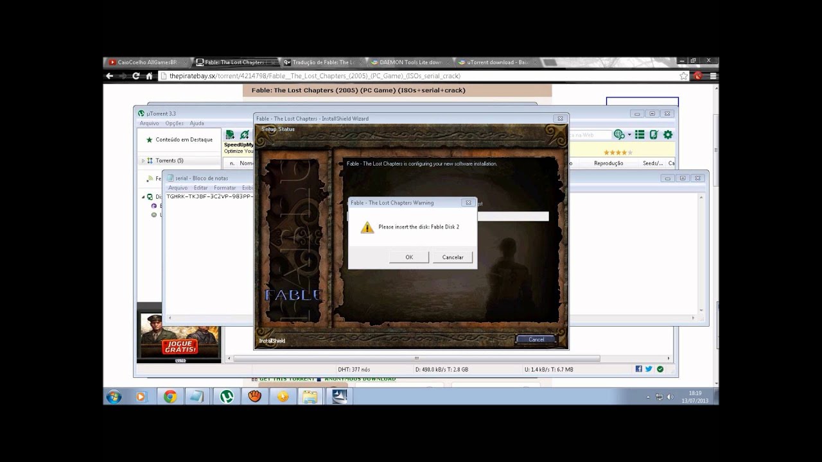Switch to Tradução de Fable tab
This screenshot has height=462, width=822.
[x=322, y=62]
